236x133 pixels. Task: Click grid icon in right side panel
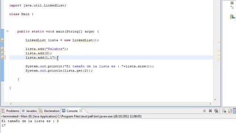pyautogui.click(x=232, y=3)
